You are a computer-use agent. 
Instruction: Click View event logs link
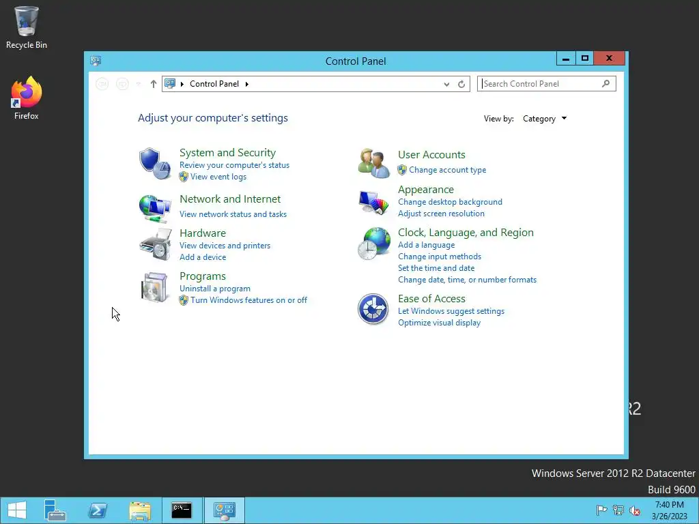click(x=218, y=177)
